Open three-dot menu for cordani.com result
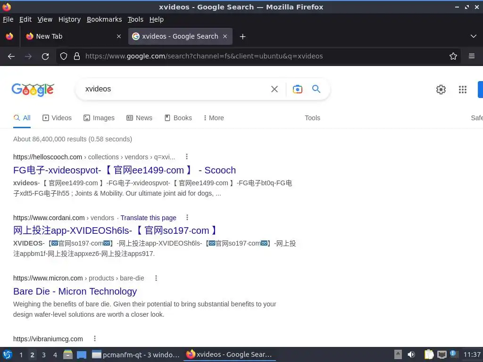483x362 pixels. pyautogui.click(x=187, y=218)
